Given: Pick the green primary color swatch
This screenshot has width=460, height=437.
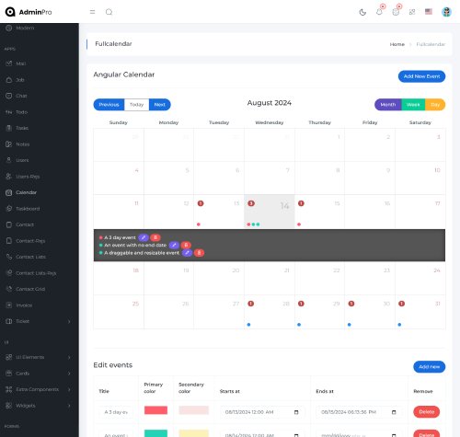Looking at the screenshot, I should (x=155, y=433).
